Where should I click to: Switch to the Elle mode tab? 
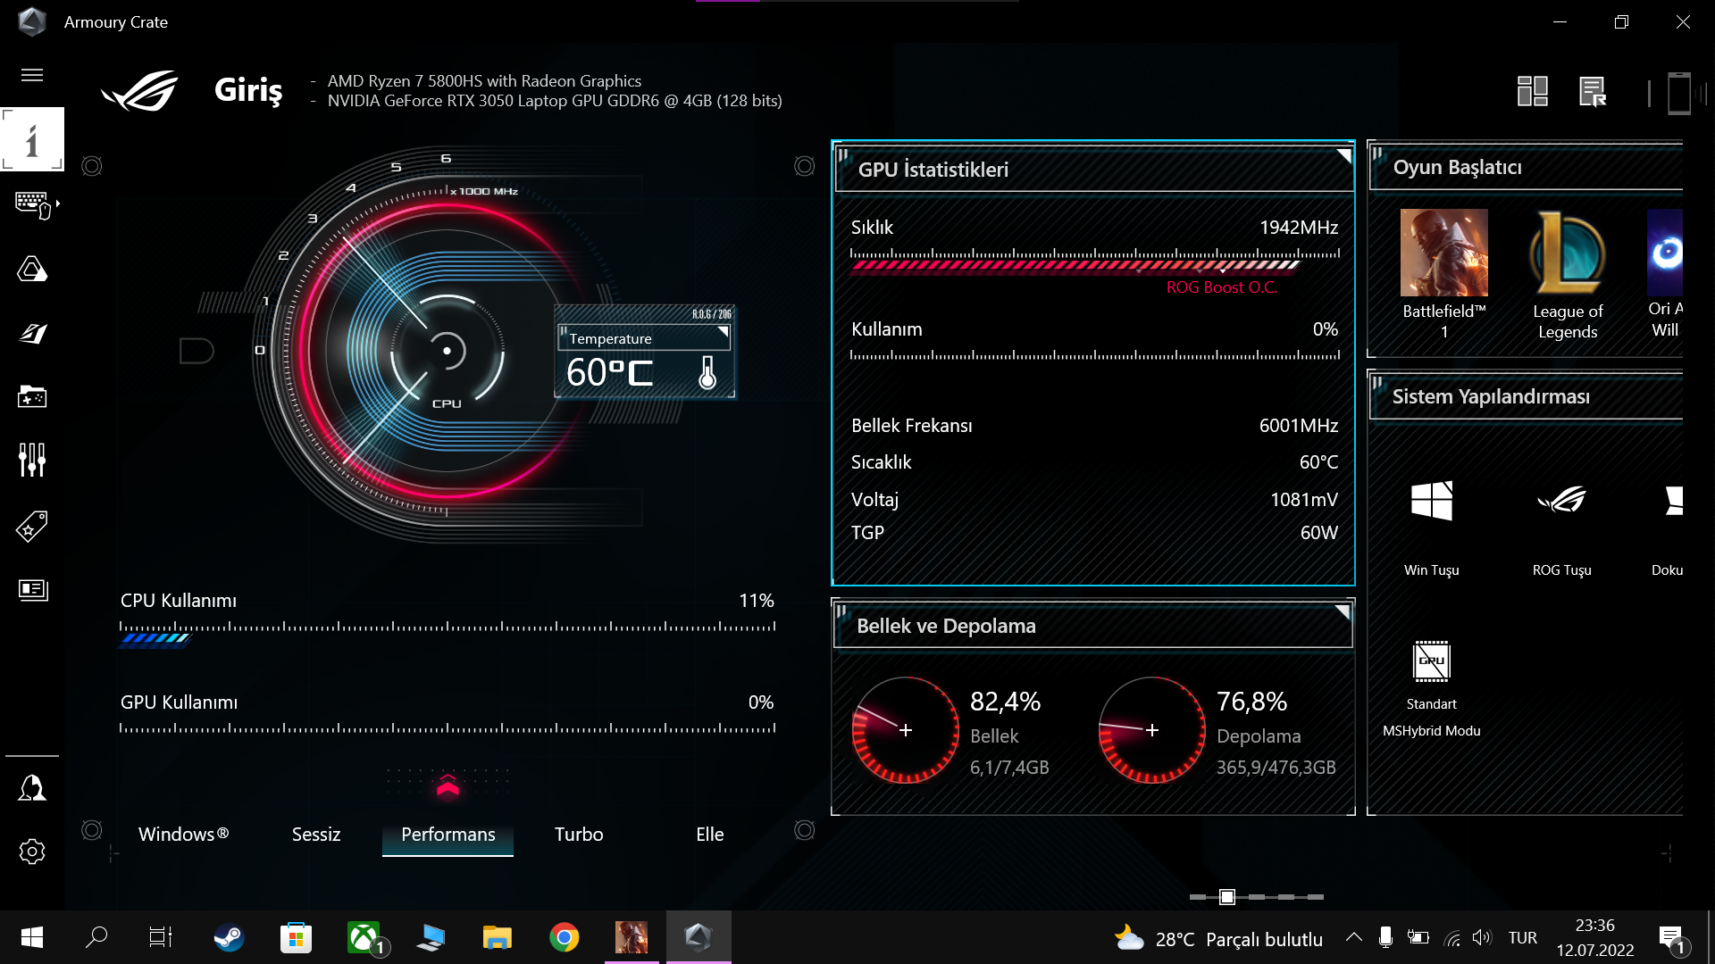[x=710, y=835]
